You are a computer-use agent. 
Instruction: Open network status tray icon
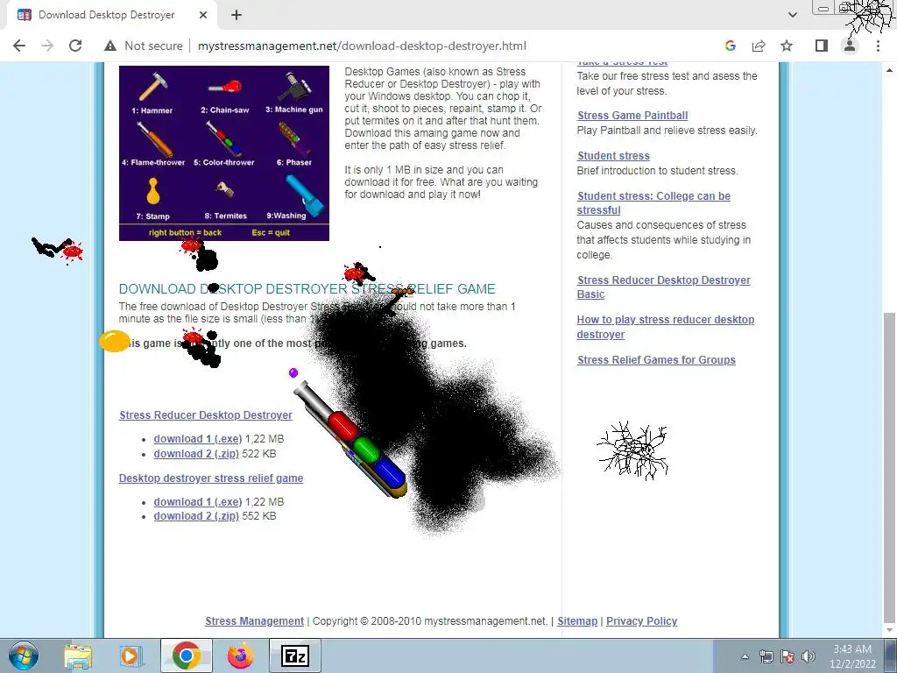(x=766, y=656)
